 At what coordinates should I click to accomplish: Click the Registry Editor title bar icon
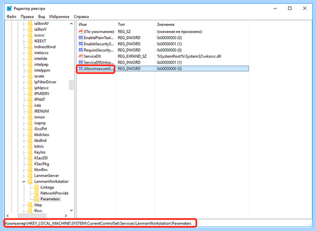pos(9,8)
